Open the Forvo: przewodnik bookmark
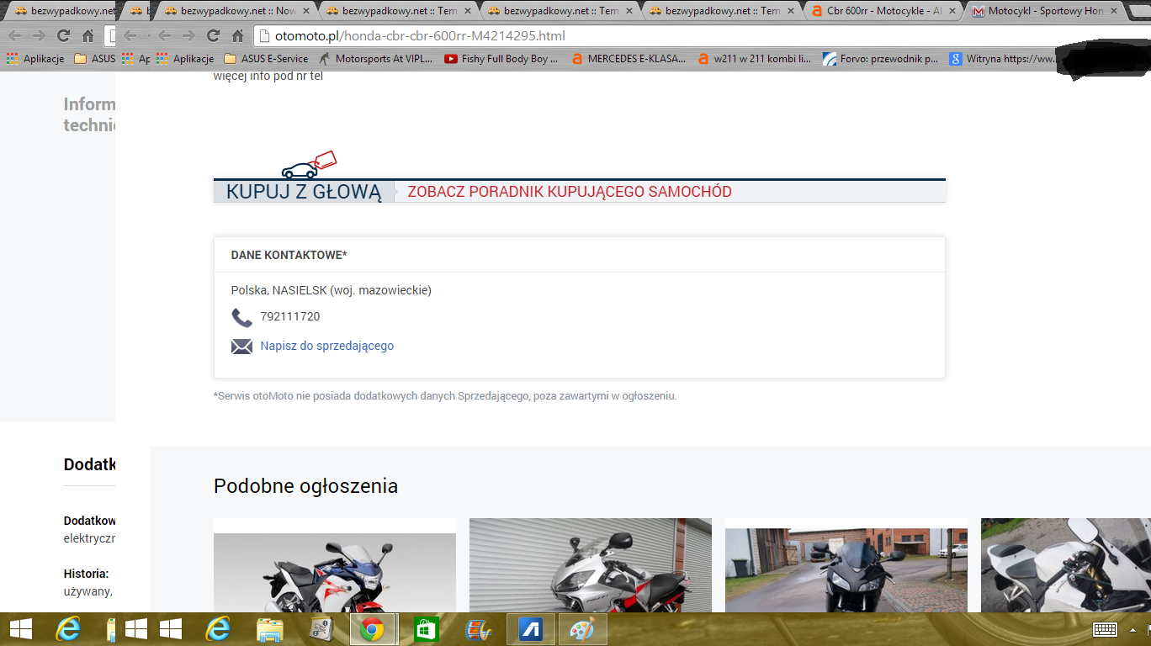The height and width of the screenshot is (646, 1151). pos(880,59)
